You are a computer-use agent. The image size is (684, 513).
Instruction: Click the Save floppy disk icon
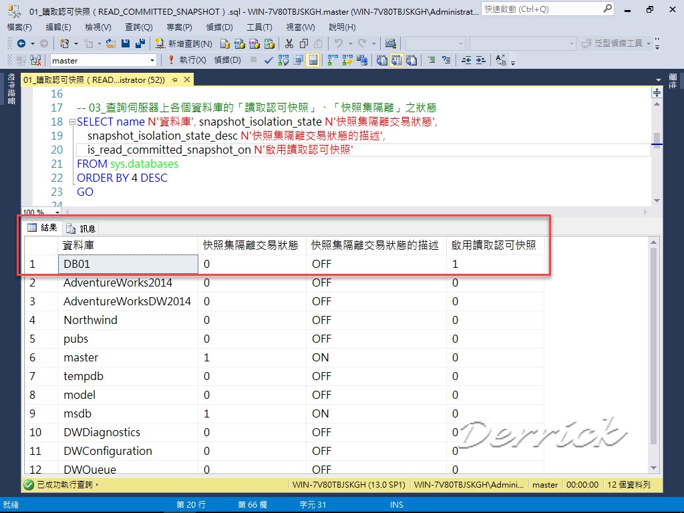[x=126, y=43]
